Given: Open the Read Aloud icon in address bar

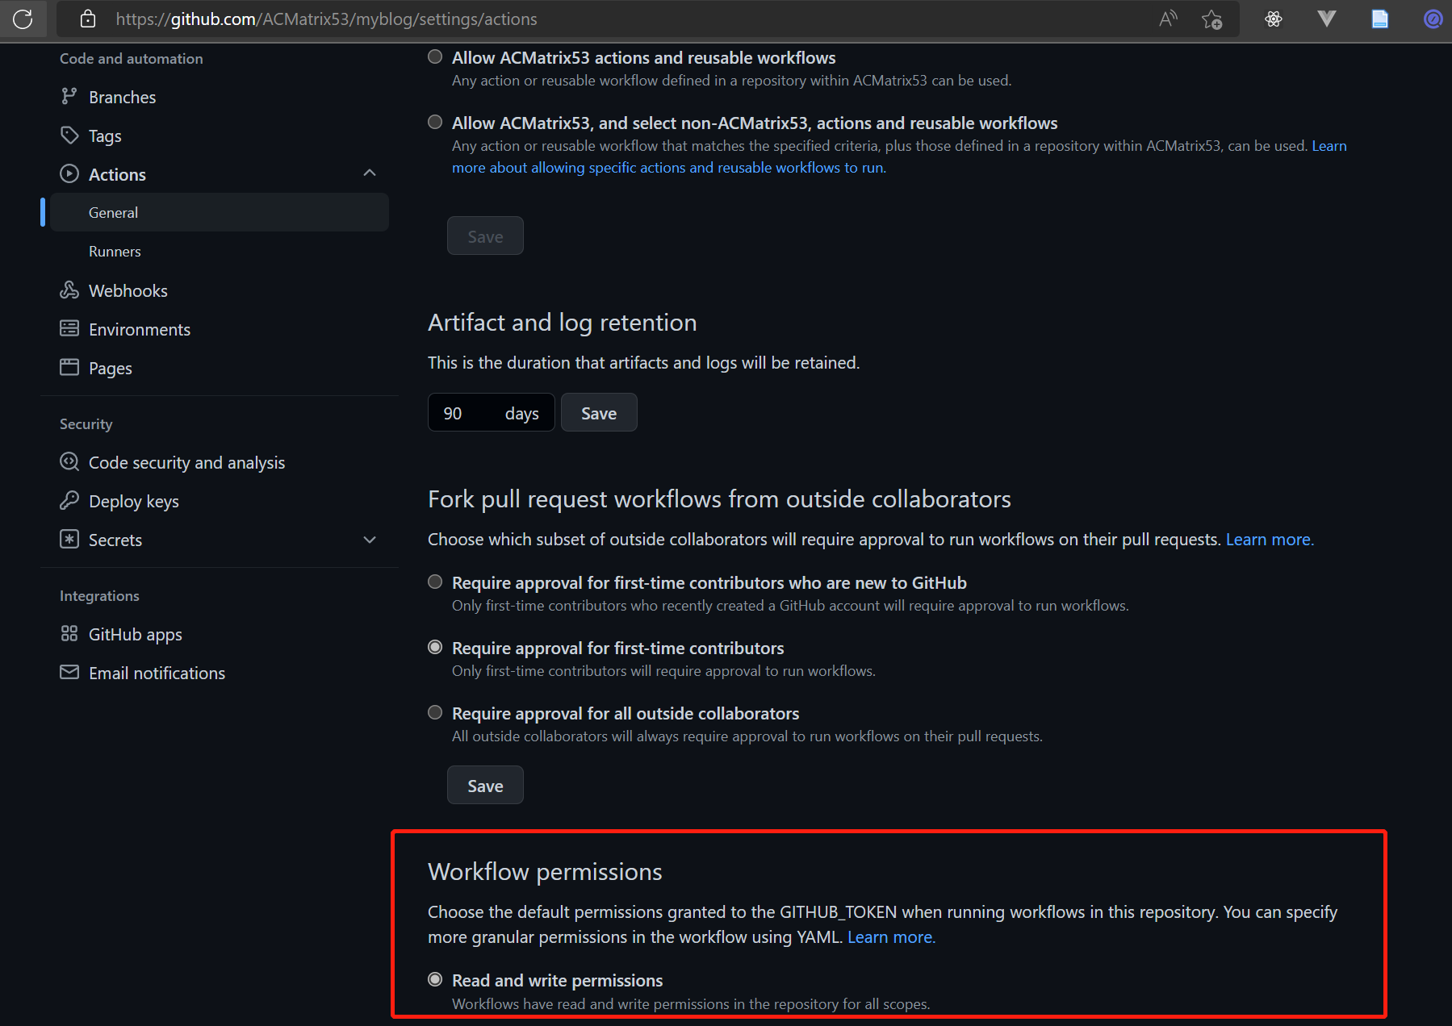Looking at the screenshot, I should [1168, 19].
